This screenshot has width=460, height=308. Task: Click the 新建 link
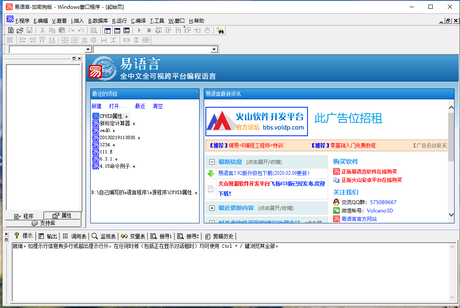click(x=97, y=106)
